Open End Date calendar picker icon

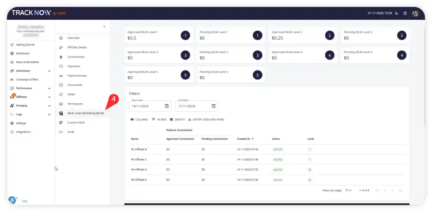tap(213, 106)
